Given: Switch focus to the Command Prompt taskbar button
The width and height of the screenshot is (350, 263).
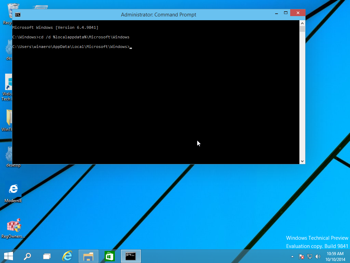Looking at the screenshot, I should coord(131,256).
